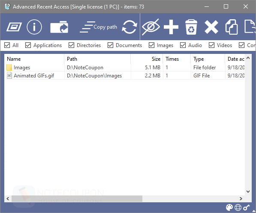Minimize the Advanced Recent Access window
Viewport: 256px width, 213px height.
click(x=207, y=6)
